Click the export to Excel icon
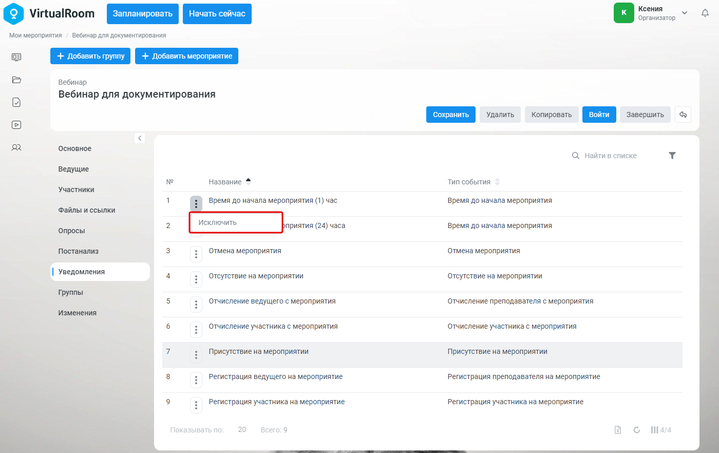The image size is (719, 453). [x=618, y=430]
